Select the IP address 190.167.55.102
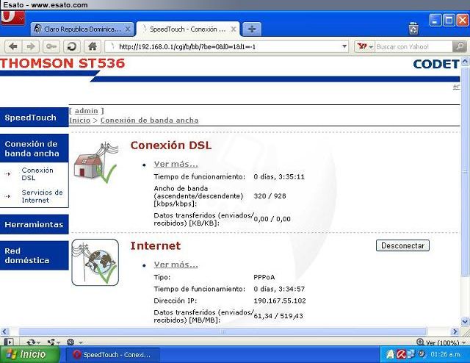 click(x=280, y=301)
